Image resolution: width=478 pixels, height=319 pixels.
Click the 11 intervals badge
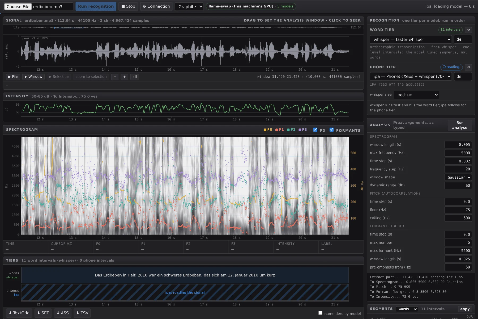pyautogui.click(x=450, y=30)
